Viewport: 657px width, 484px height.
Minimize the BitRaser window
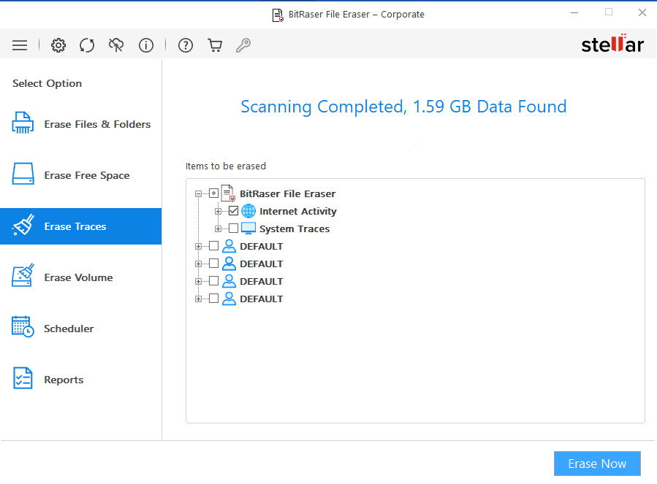click(574, 12)
